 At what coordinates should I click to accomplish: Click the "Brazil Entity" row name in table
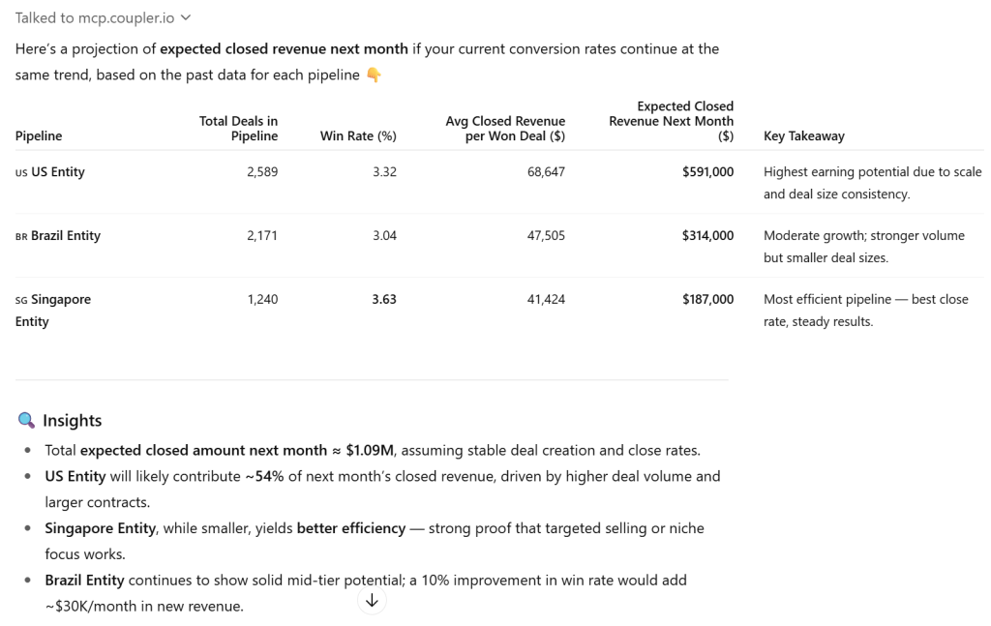tap(65, 236)
